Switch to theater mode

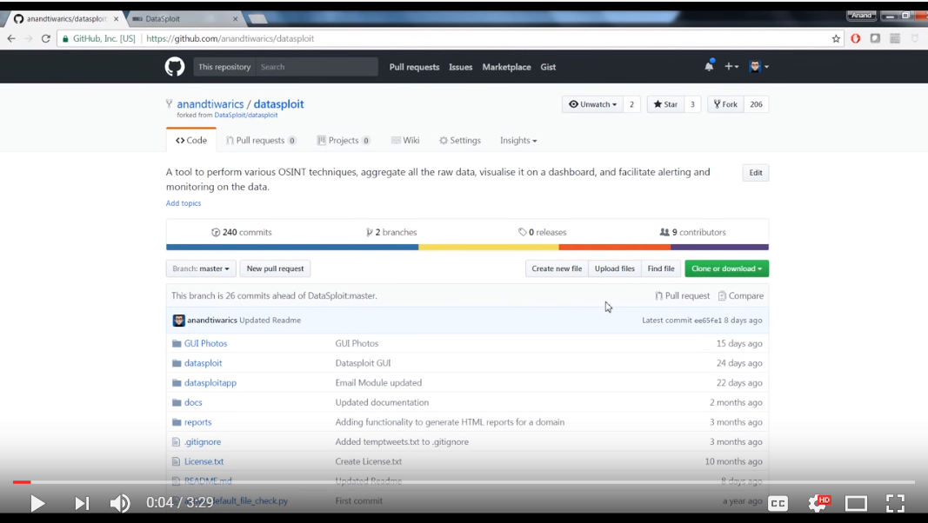click(856, 503)
